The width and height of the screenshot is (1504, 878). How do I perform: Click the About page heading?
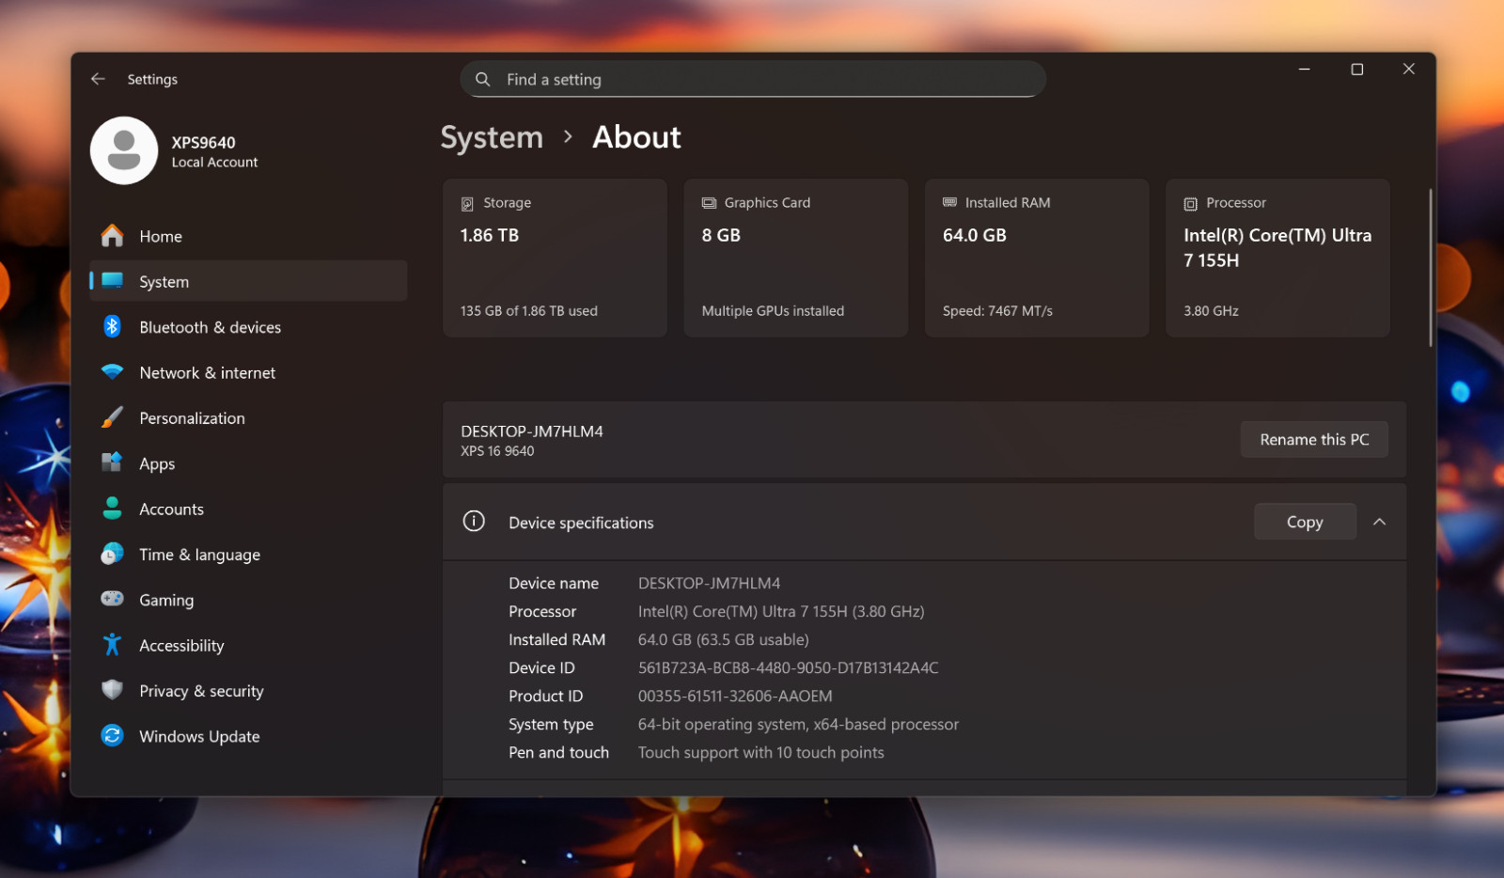coord(636,137)
